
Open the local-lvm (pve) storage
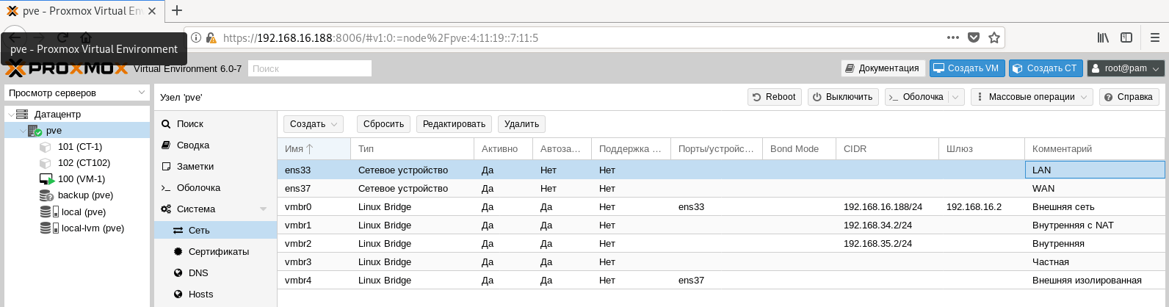pos(93,228)
